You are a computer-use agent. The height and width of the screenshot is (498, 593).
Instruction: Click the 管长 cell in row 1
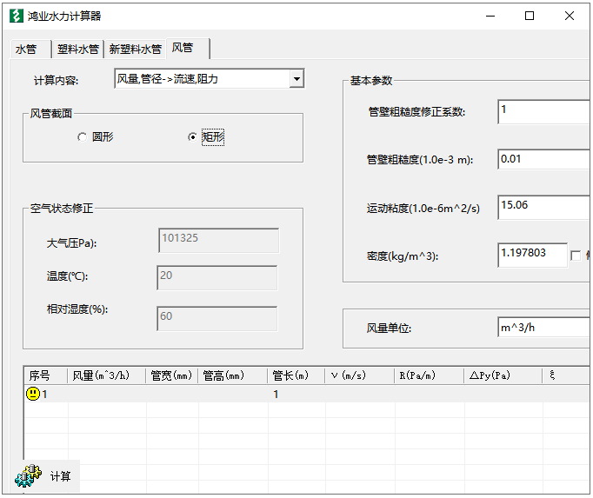(x=296, y=394)
